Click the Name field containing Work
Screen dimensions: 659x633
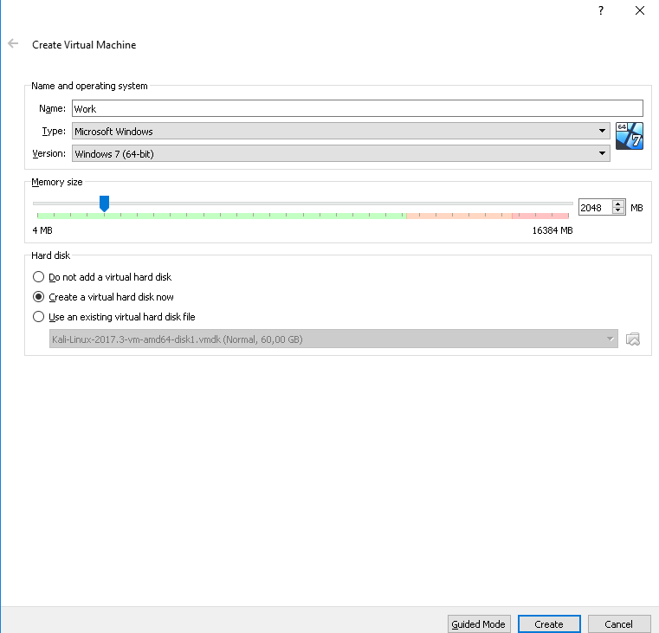coord(357,108)
